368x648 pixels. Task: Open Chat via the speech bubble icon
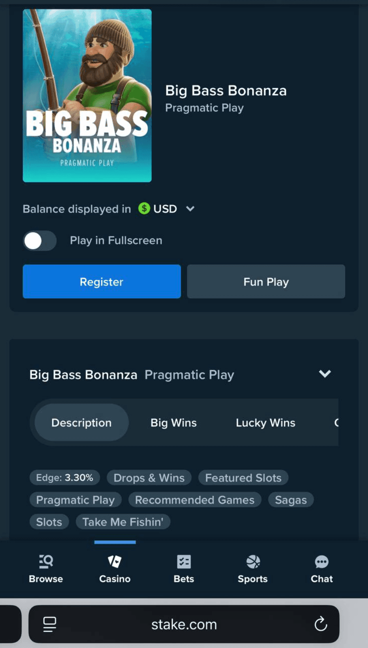321,561
